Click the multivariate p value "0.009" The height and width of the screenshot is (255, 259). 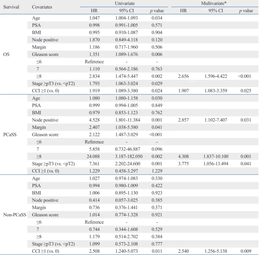[x=246, y=251]
